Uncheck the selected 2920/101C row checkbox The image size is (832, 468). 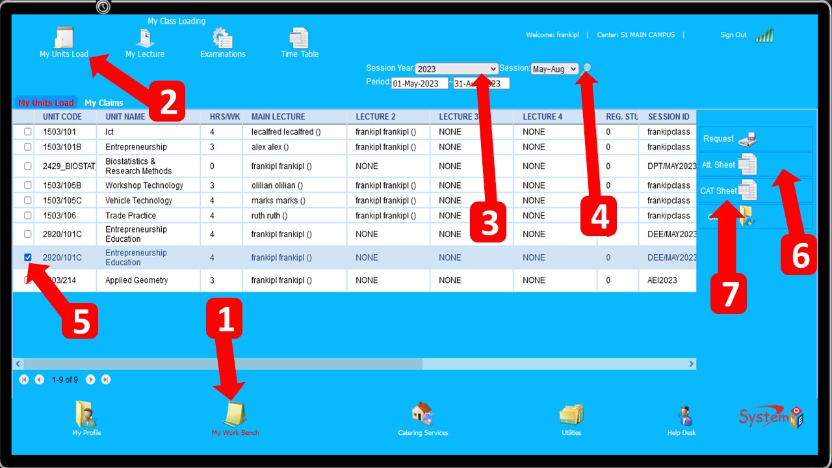[27, 257]
